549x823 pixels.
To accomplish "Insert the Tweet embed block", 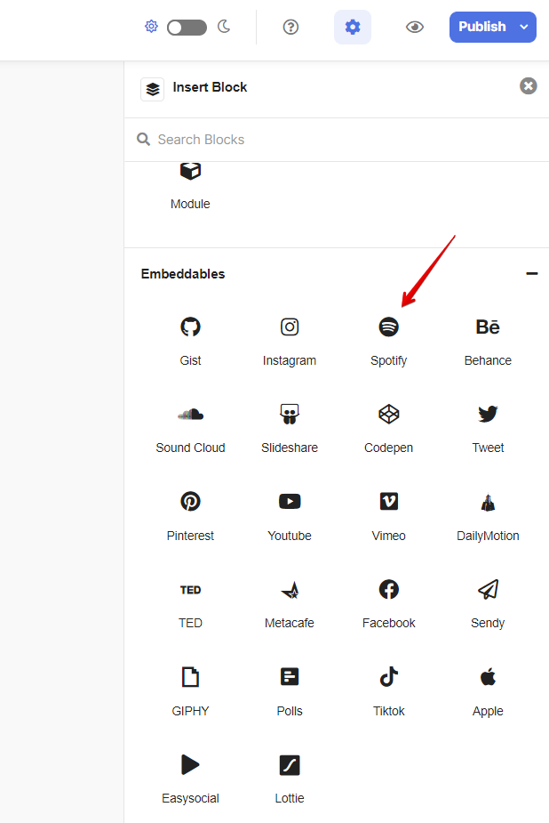I will click(x=488, y=429).
